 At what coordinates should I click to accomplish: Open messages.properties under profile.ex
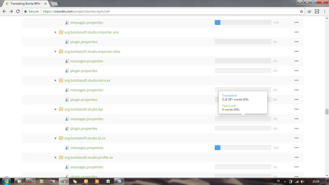click(87, 167)
